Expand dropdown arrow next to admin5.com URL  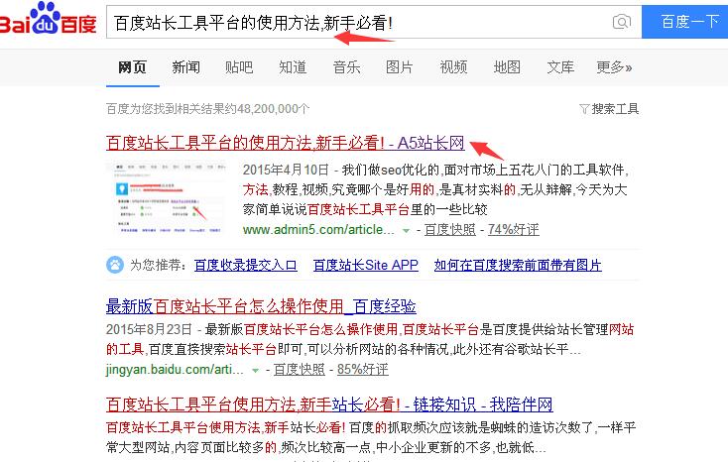406,230
